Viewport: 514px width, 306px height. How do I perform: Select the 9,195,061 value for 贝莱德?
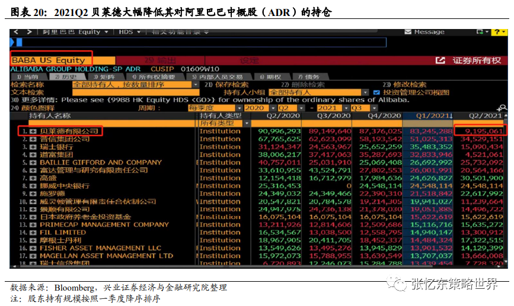click(x=484, y=131)
